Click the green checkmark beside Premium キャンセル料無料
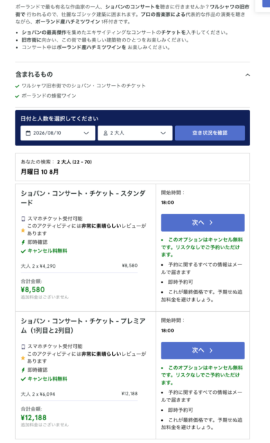The height and width of the screenshot is (443, 270). tap(23, 379)
